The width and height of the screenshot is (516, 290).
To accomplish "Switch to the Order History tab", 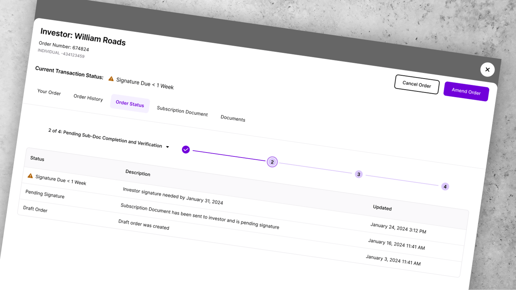I will (88, 98).
